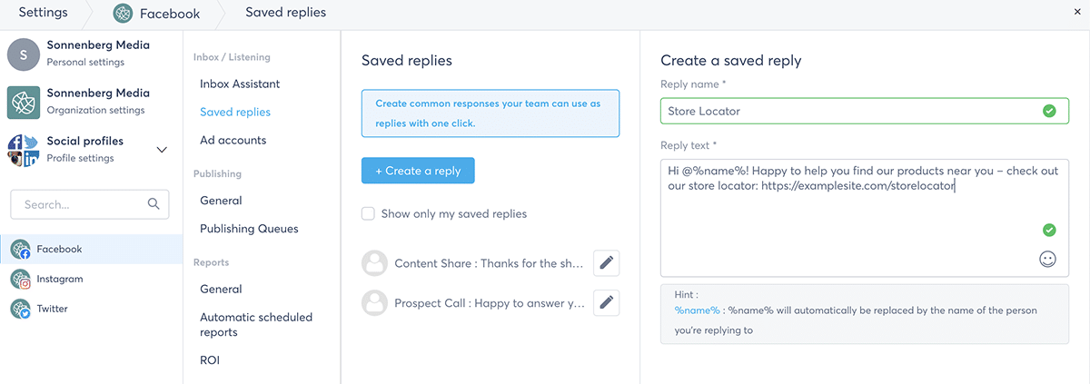Expand the Social profiles chevron
This screenshot has height=384, width=1090.
click(163, 150)
